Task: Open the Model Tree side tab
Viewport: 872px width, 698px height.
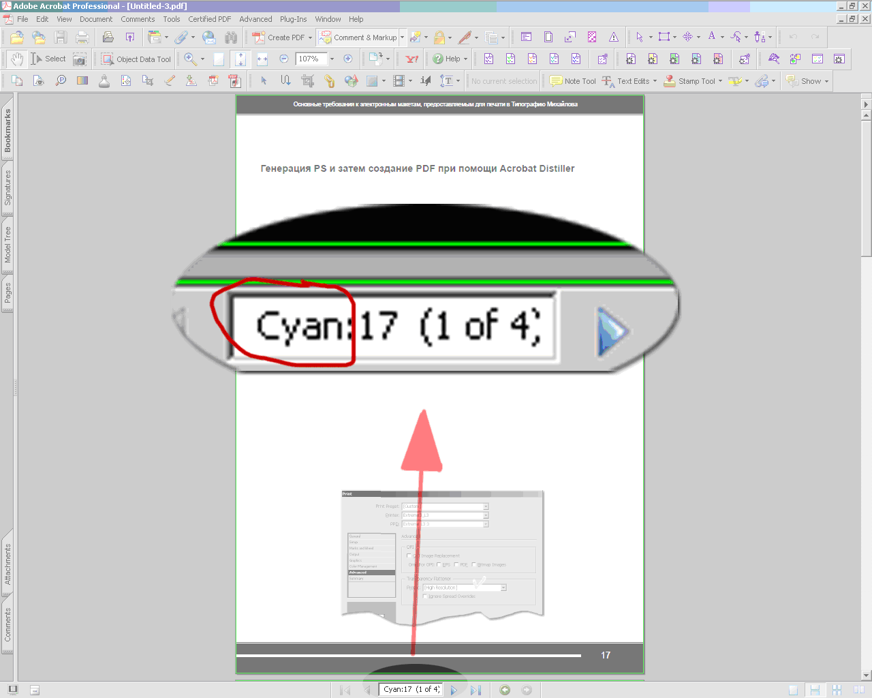Action: [x=7, y=245]
